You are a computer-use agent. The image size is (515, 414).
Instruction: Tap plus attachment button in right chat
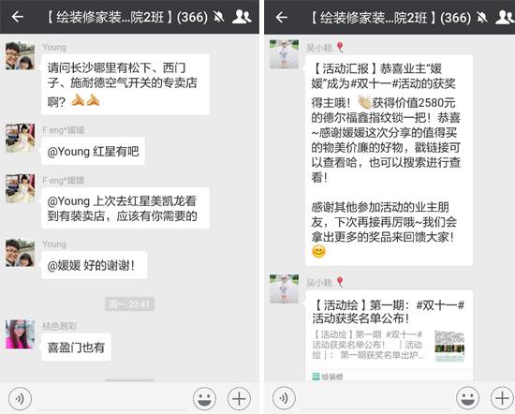(x=502, y=399)
